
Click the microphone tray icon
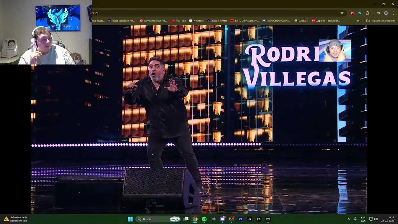pyautogui.click(x=355, y=219)
